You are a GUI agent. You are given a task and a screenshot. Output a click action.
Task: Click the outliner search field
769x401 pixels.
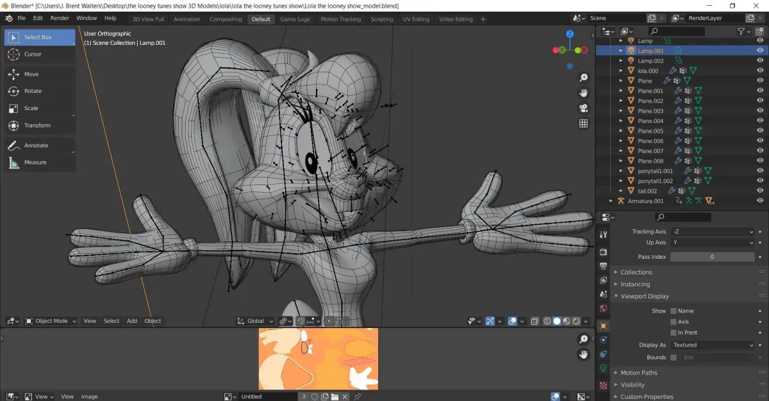pyautogui.click(x=677, y=31)
